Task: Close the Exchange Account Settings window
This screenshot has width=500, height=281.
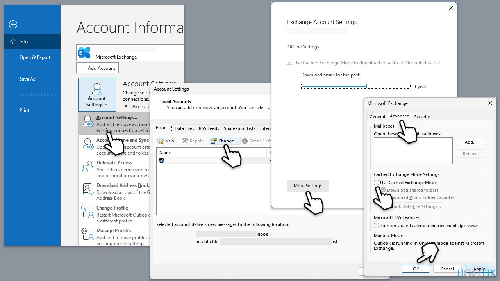Action: click(451, 8)
